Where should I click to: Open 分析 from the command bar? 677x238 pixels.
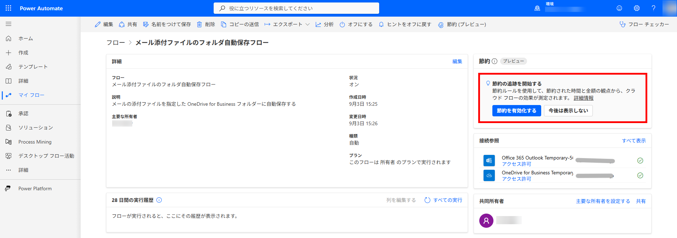(325, 24)
